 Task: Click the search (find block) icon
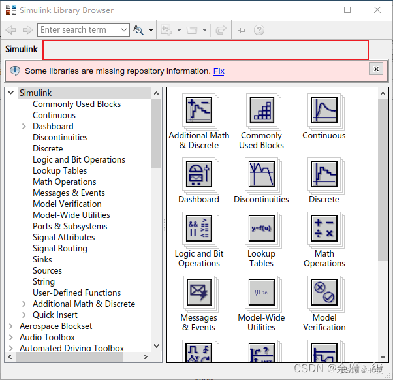138,30
